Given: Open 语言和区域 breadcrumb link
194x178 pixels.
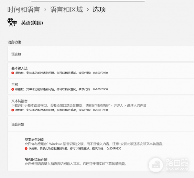Looking at the screenshot, I should (66, 10).
